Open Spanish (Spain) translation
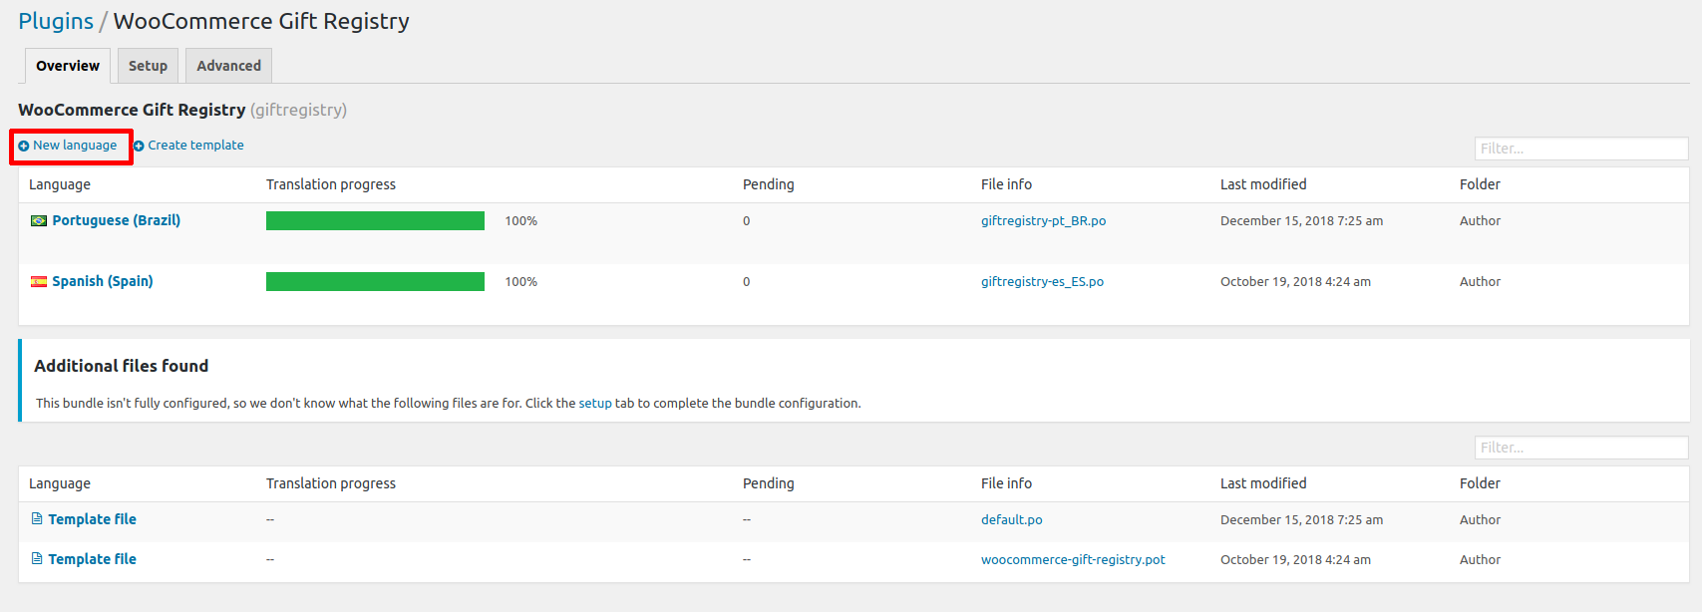The width and height of the screenshot is (1702, 612). click(103, 281)
